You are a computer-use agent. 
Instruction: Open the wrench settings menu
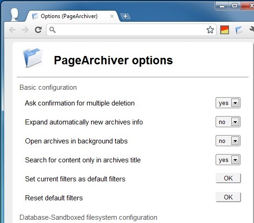(252, 30)
